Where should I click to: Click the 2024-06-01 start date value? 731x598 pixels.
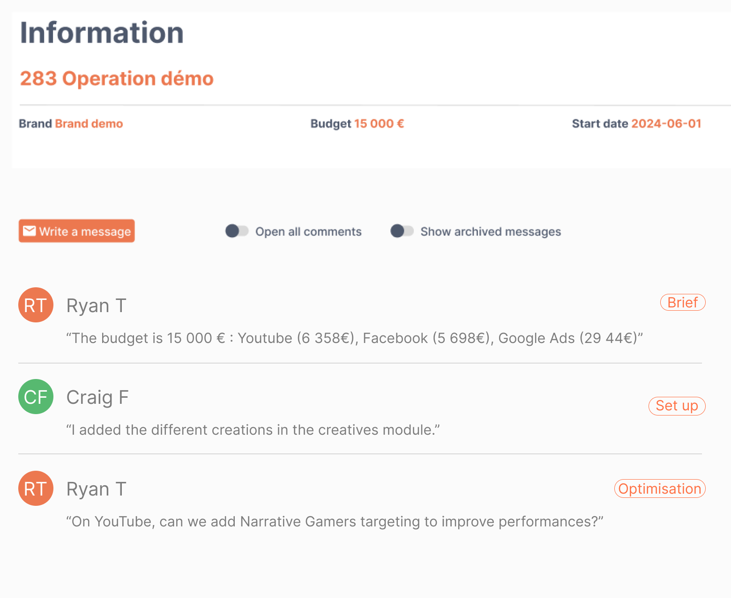click(x=666, y=124)
